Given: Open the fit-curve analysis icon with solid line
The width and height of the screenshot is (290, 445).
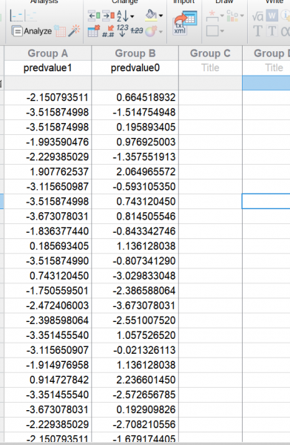Looking at the screenshot, I should [16, 16].
